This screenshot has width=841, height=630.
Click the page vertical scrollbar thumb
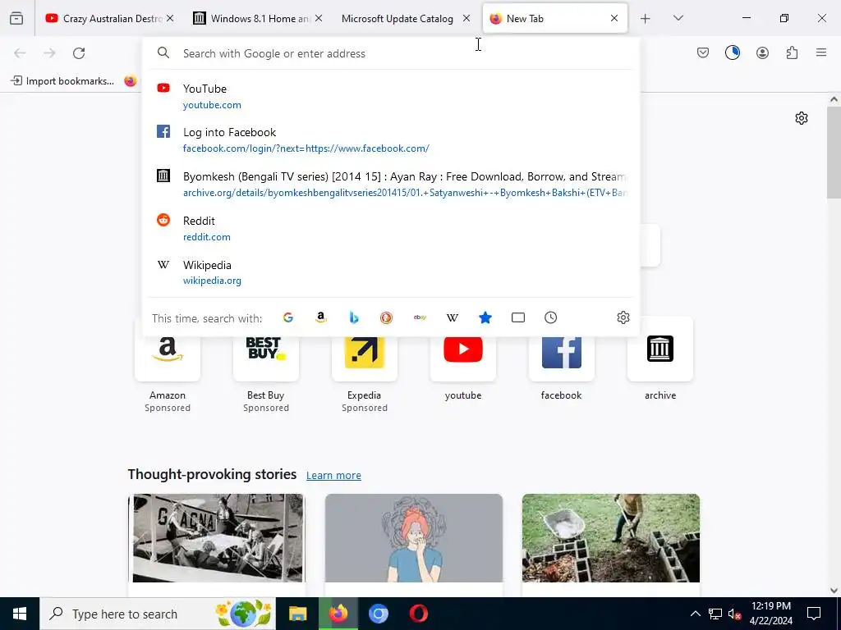[x=834, y=152]
